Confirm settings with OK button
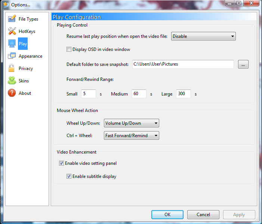The width and height of the screenshot is (262, 224). pos(167,215)
